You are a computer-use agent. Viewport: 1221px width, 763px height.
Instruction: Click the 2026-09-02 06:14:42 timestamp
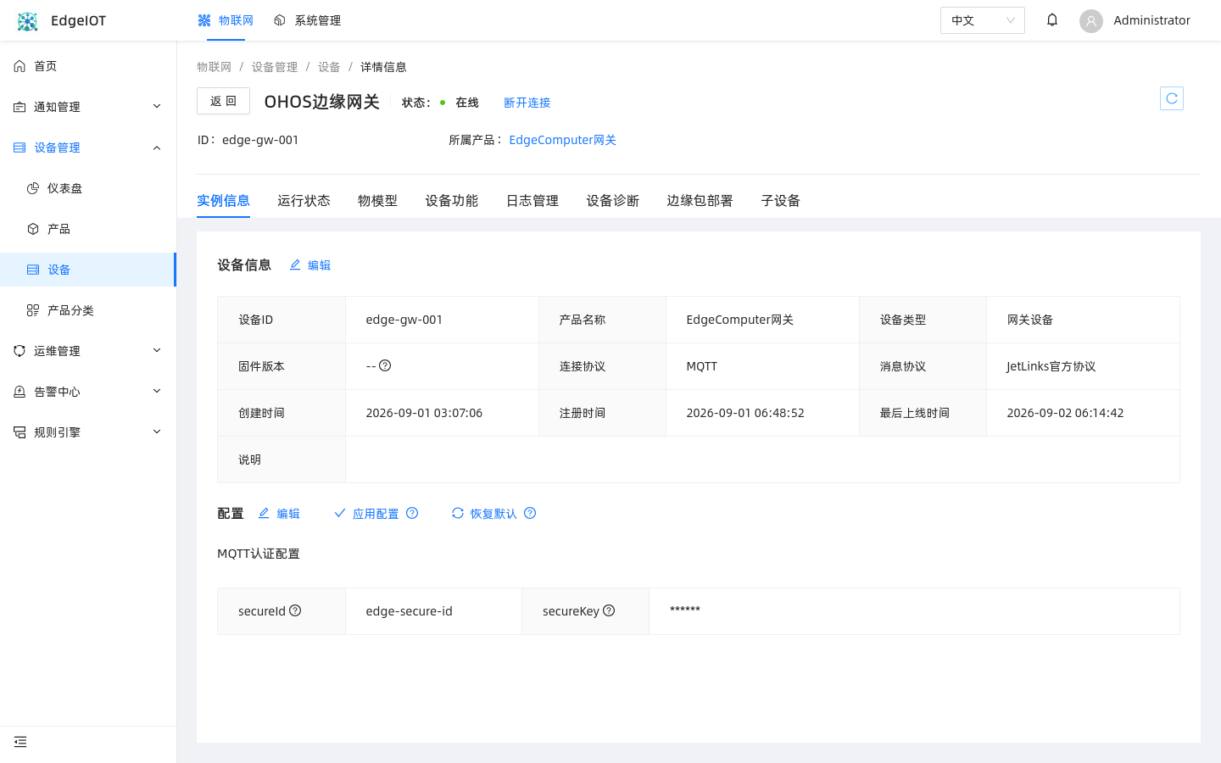[1065, 413]
